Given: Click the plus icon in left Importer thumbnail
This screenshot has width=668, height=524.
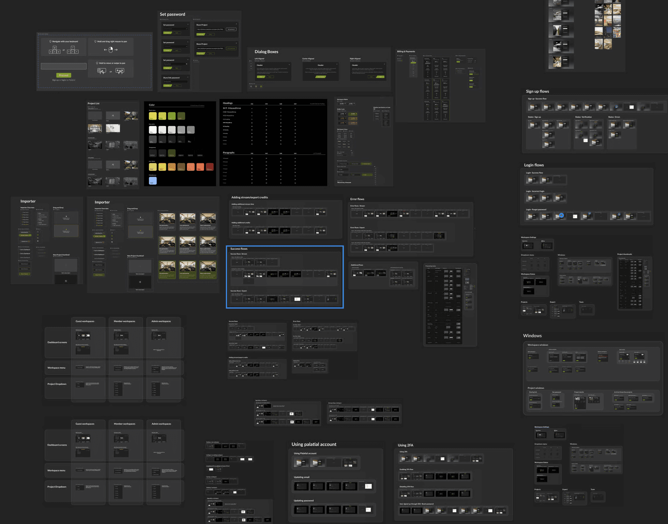Looking at the screenshot, I should coord(66,281).
